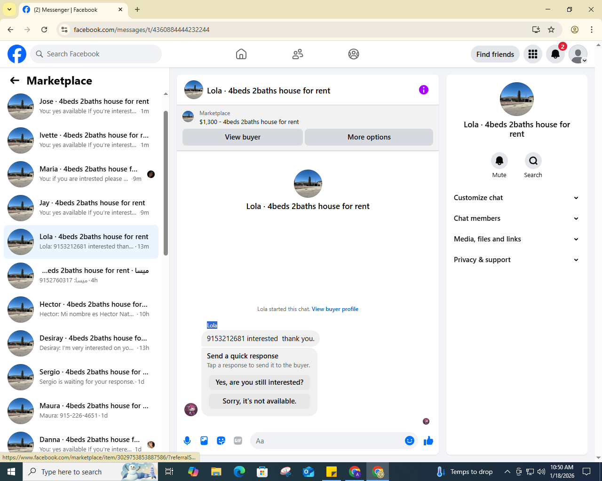Open Hector's conversation in the list
602x481 pixels.
coord(81,309)
